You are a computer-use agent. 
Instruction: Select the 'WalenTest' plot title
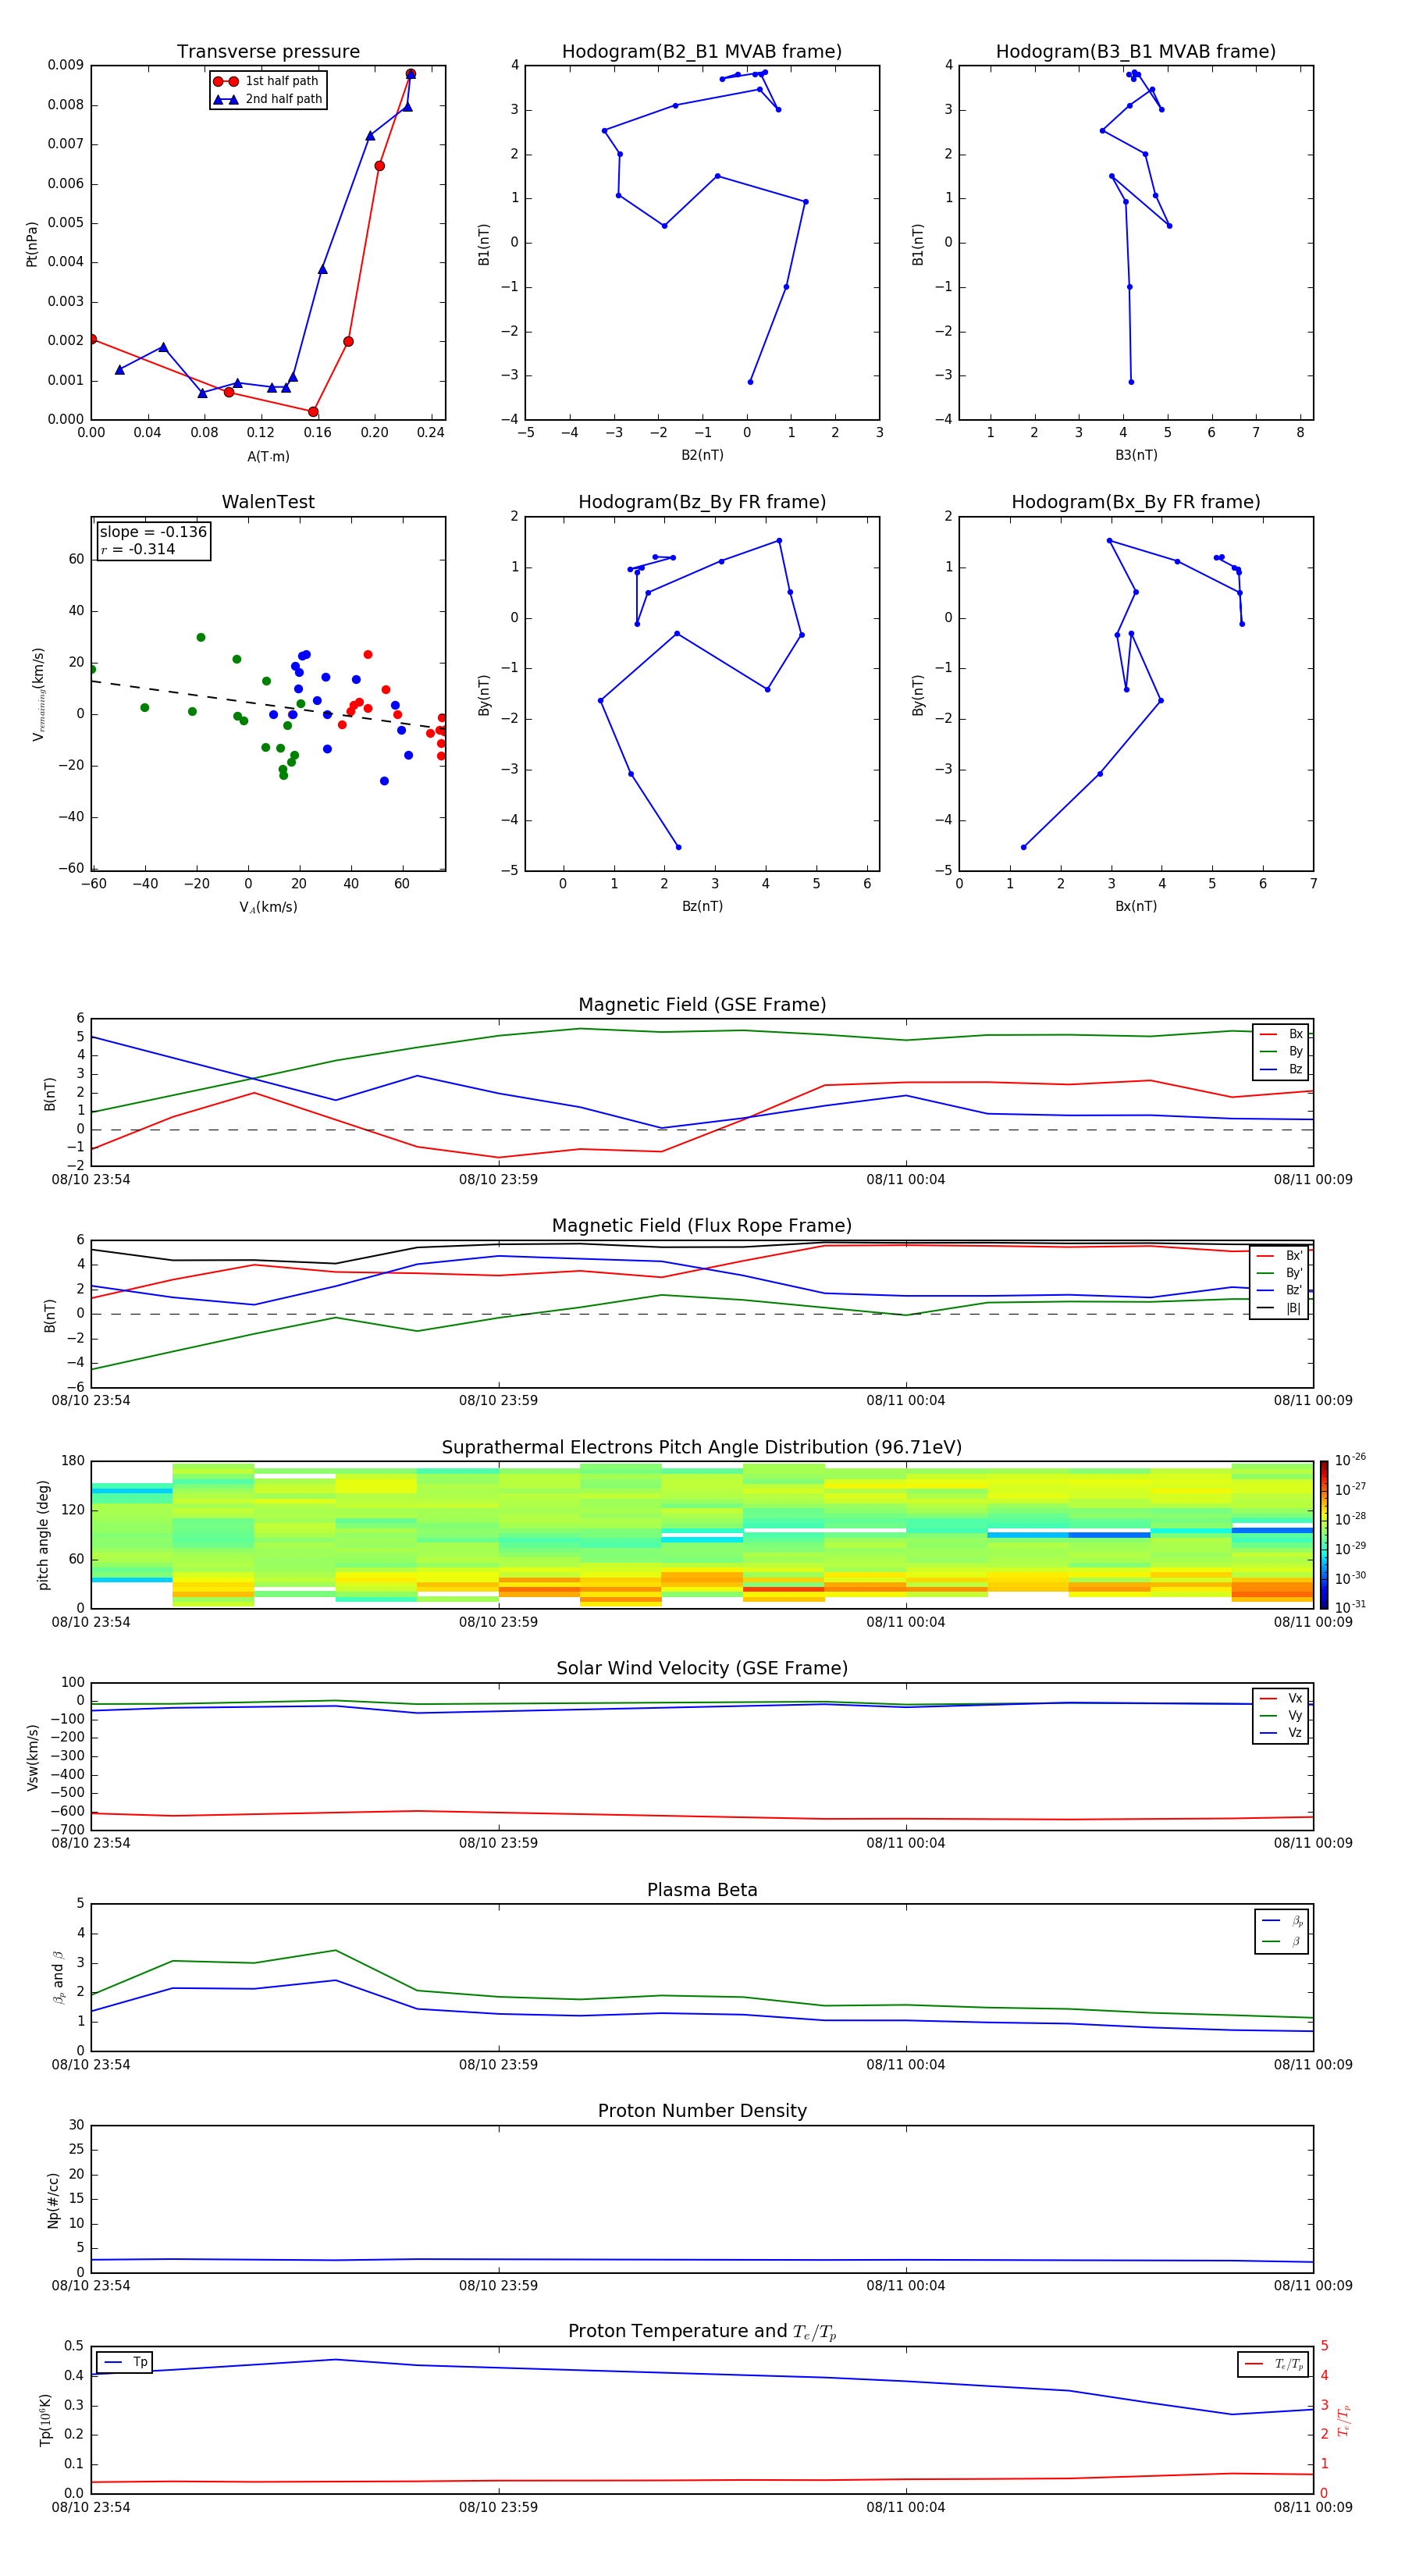point(268,502)
